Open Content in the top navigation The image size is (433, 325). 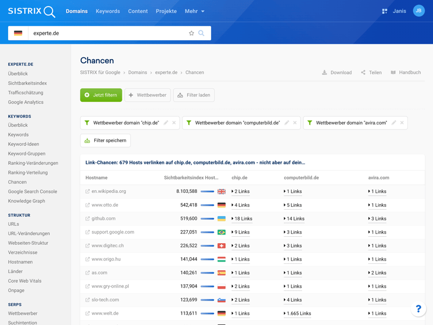tap(137, 11)
